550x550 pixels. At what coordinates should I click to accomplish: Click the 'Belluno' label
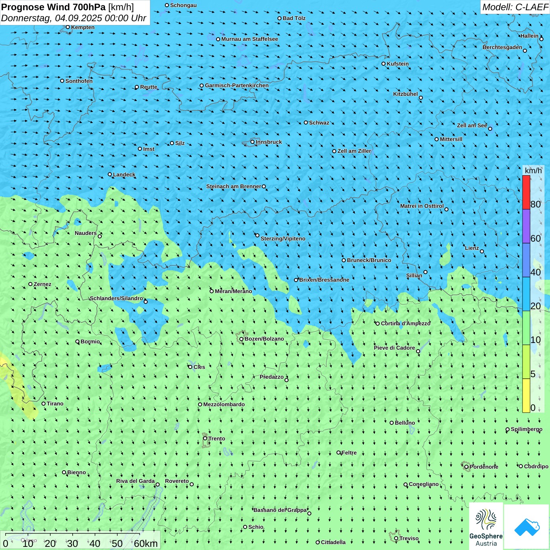click(x=405, y=423)
